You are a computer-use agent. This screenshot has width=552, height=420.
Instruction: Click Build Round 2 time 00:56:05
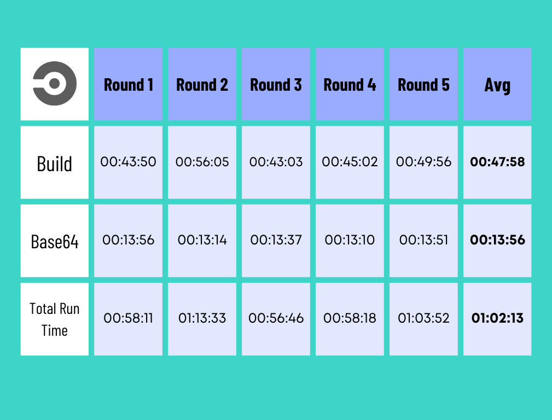click(x=202, y=162)
